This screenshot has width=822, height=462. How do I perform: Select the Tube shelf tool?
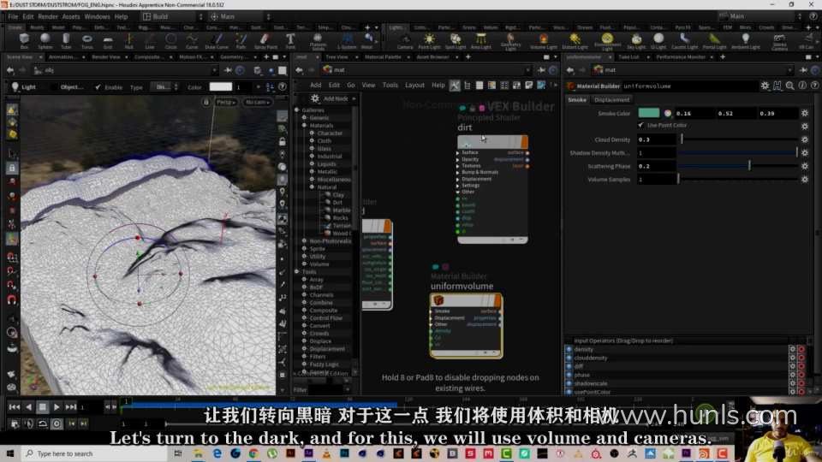(x=66, y=41)
